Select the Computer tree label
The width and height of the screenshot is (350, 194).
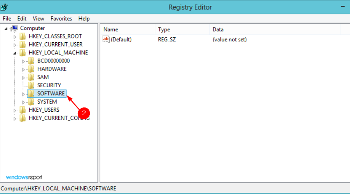point(32,28)
